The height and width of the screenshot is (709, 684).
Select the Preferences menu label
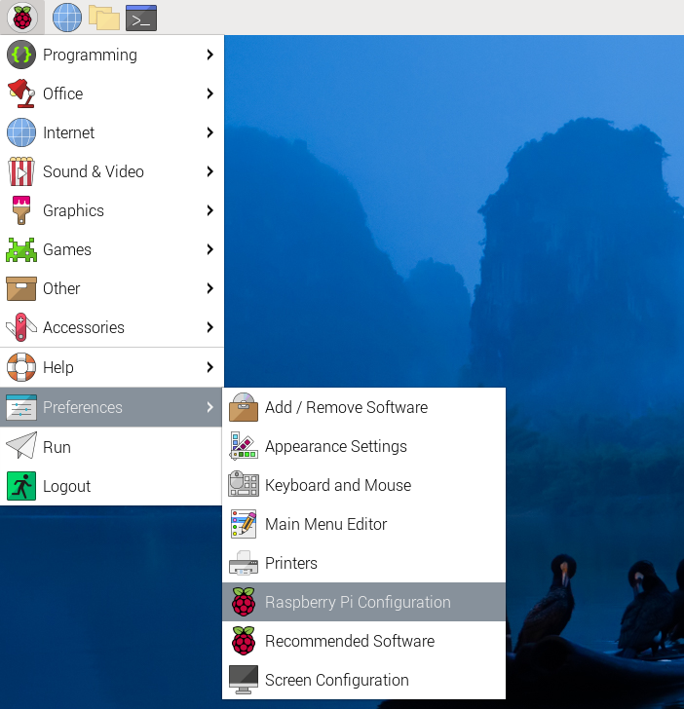click(x=82, y=407)
